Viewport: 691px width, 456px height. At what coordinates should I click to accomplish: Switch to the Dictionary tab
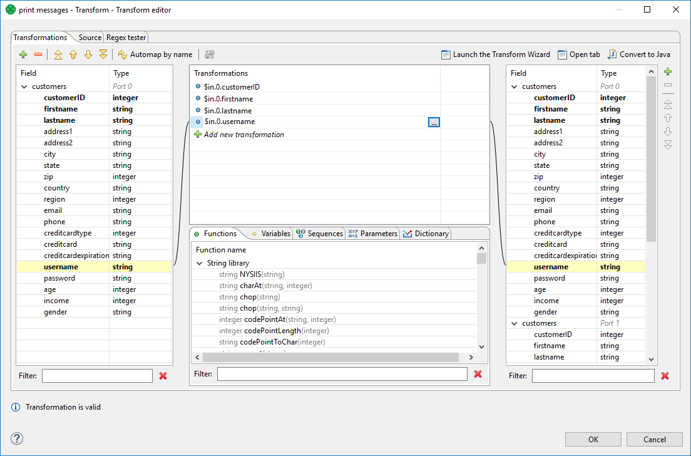coord(426,234)
